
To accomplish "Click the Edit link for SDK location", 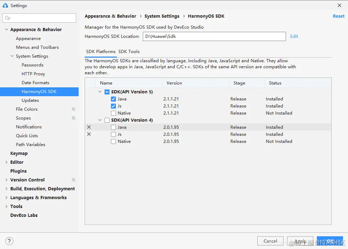I will 294,36.
